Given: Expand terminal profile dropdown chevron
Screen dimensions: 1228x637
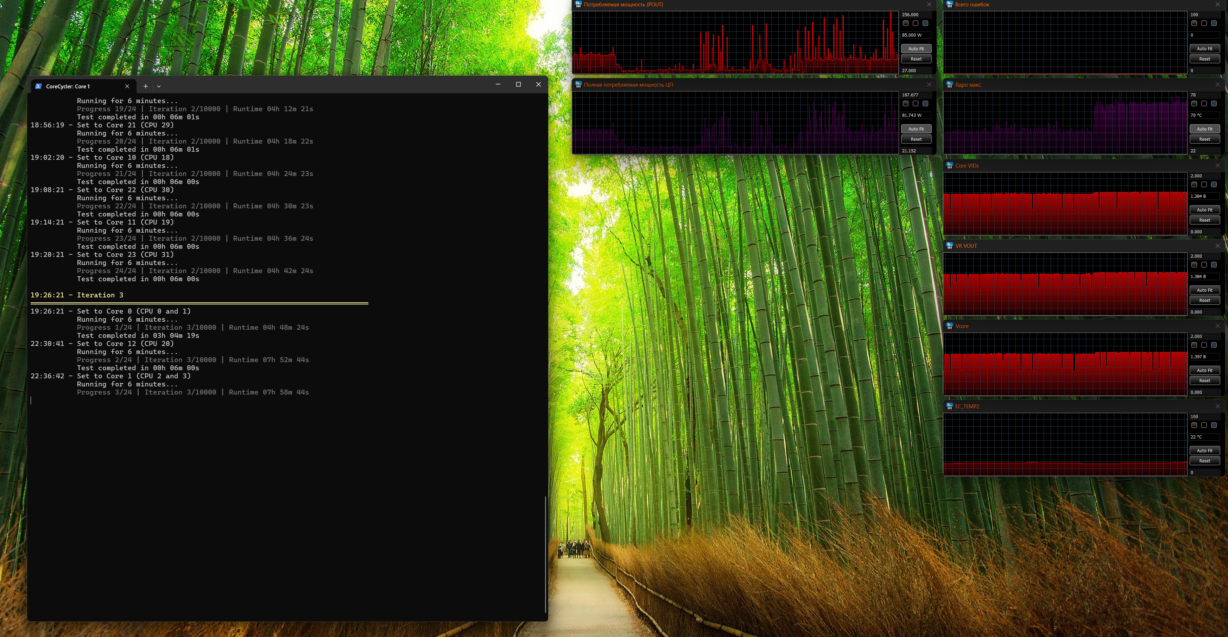Looking at the screenshot, I should (x=159, y=86).
